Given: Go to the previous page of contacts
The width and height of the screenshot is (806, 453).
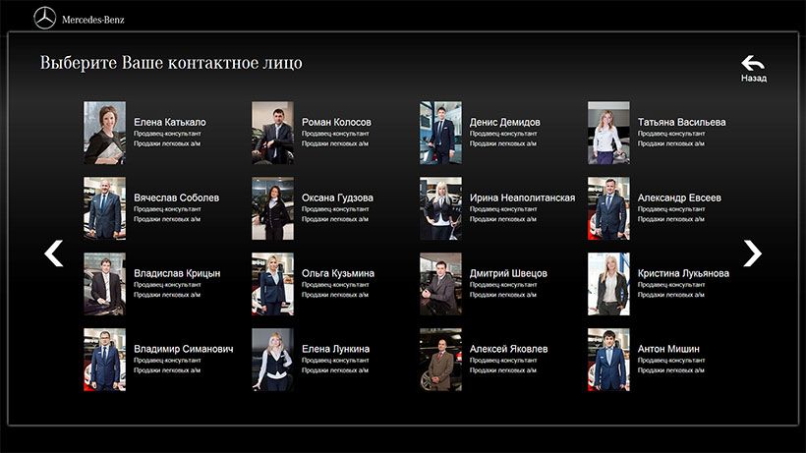Looking at the screenshot, I should pos(54,254).
